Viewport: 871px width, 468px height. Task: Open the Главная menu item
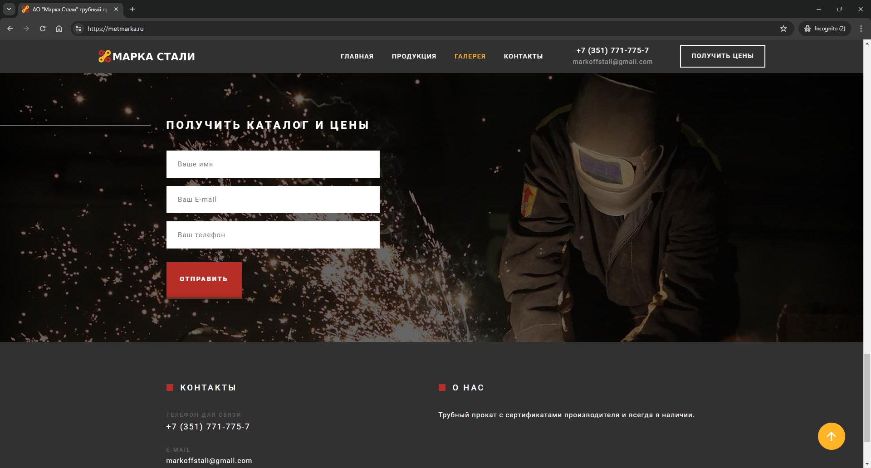(x=357, y=56)
